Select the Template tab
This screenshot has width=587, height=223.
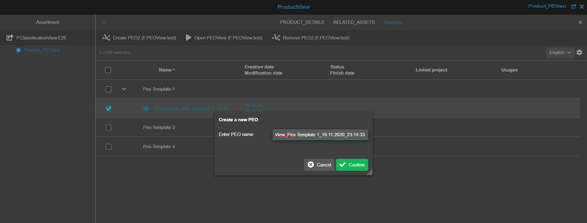[393, 23]
